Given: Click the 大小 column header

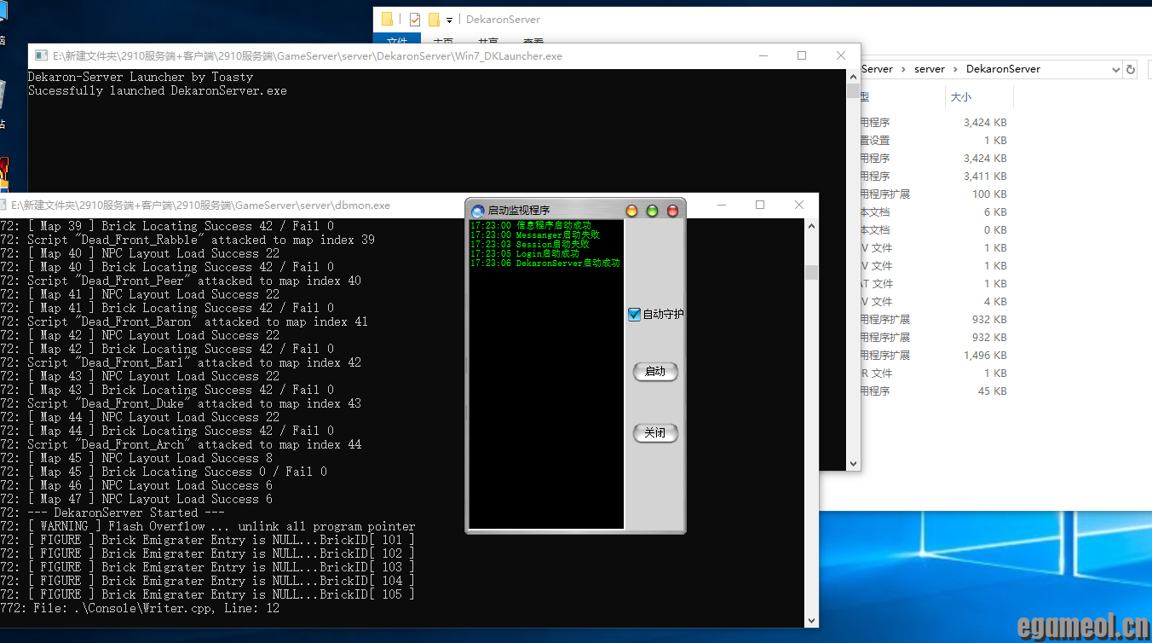Looking at the screenshot, I should pyautogui.click(x=960, y=97).
